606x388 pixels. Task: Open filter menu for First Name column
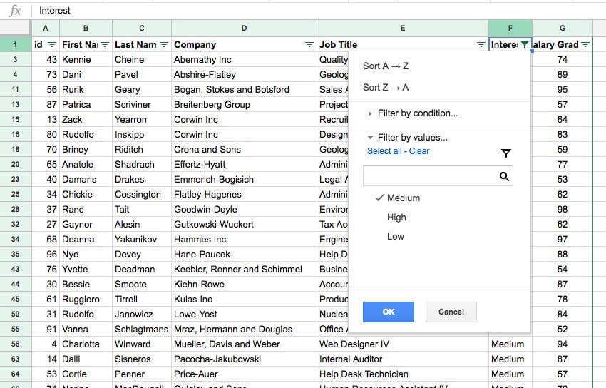pyautogui.click(x=105, y=45)
